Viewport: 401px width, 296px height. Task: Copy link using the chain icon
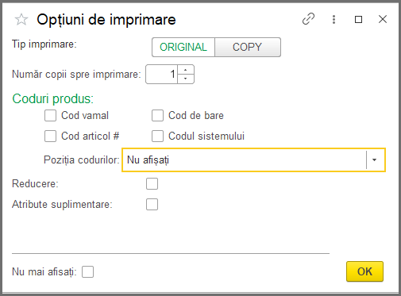(x=308, y=19)
